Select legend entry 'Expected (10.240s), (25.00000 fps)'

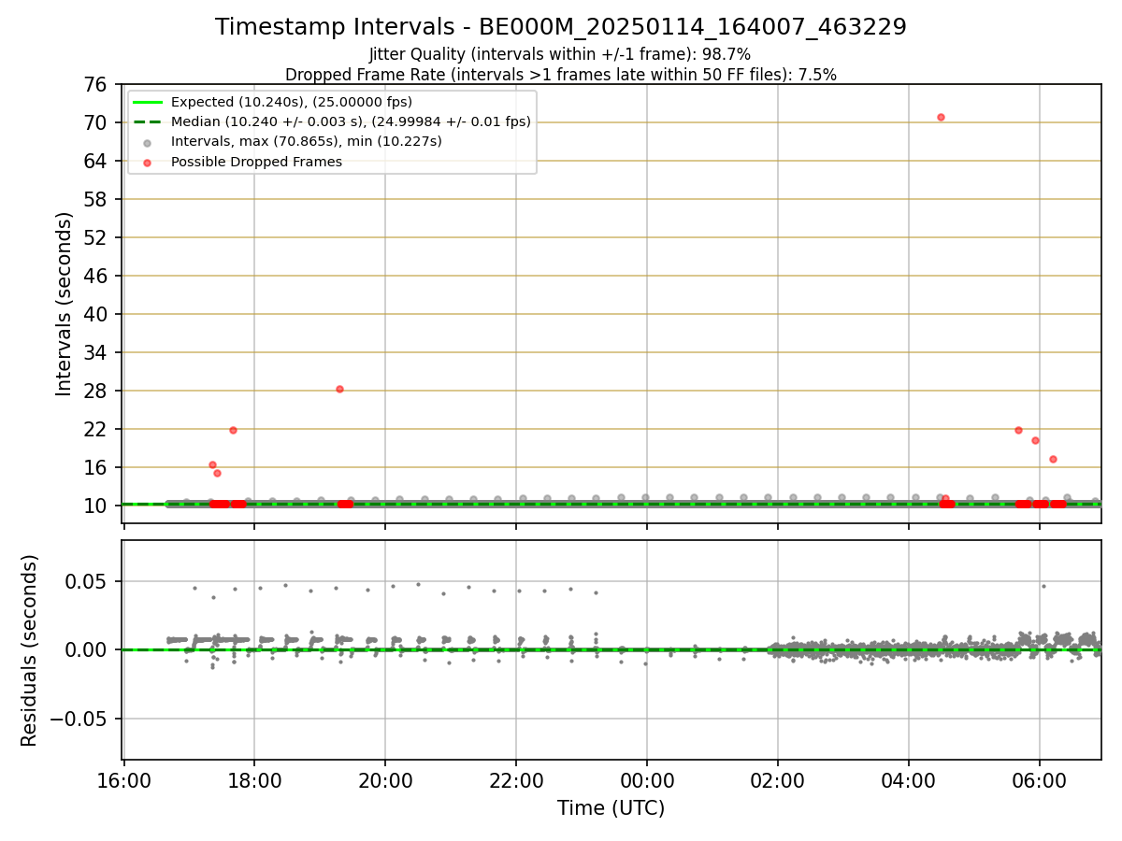292,102
